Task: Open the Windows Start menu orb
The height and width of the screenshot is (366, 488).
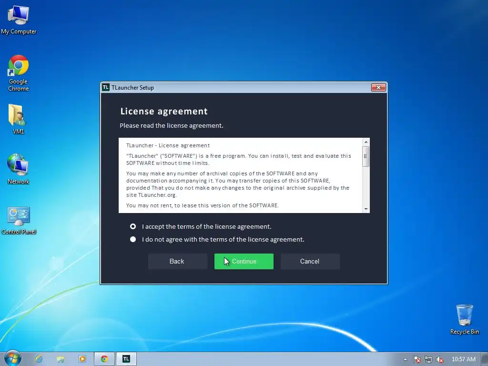Action: [12, 358]
